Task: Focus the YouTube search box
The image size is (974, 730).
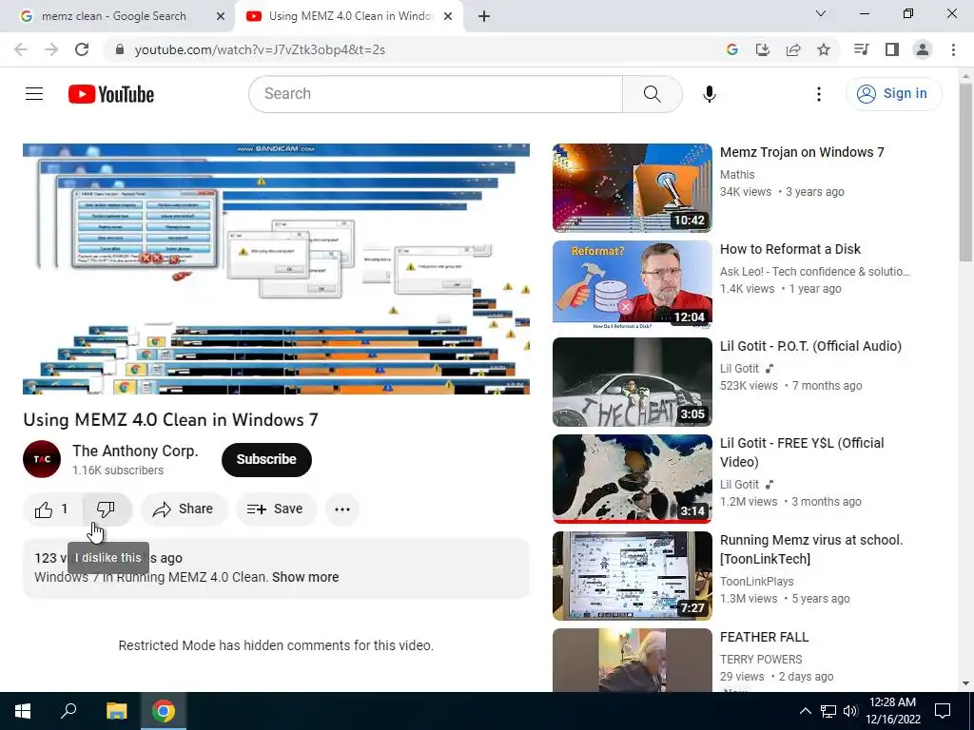Action: tap(436, 94)
